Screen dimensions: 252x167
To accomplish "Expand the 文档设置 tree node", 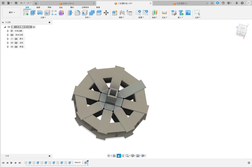I will 8,31.
